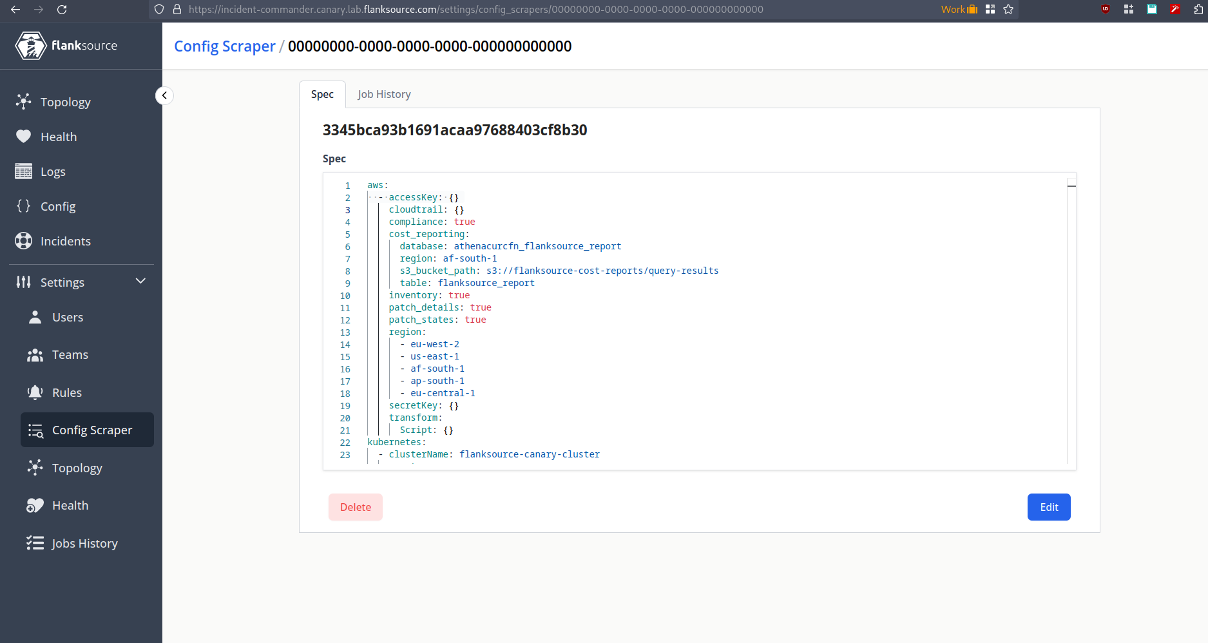Click the flanksource logo
This screenshot has width=1208, height=643.
[67, 45]
